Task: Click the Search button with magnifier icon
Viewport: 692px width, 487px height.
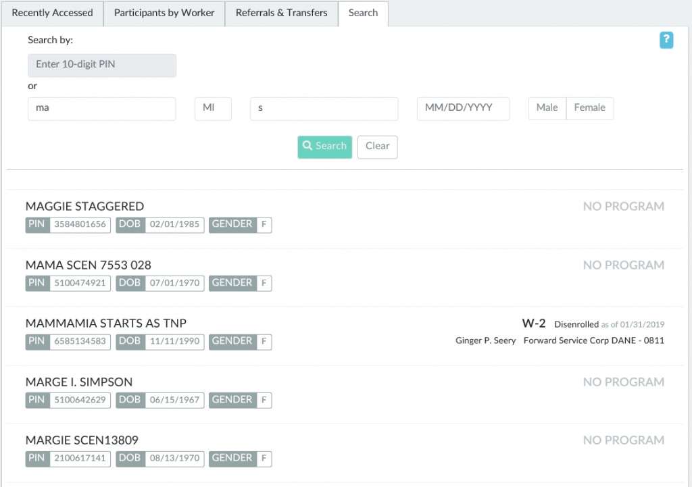Action: pos(324,147)
